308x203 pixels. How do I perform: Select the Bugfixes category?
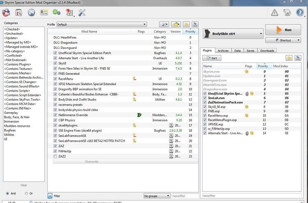[x=10, y=130]
